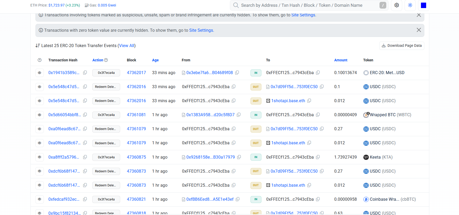Viewport: 459px width, 215px height.
Task: Click the Action column help icon
Action: click(x=106, y=60)
